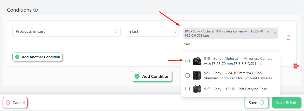Select 917 - Sony - LCSU21 Soft Carrying Case option
Image resolution: width=304 pixels, height=111 pixels.
[231, 89]
